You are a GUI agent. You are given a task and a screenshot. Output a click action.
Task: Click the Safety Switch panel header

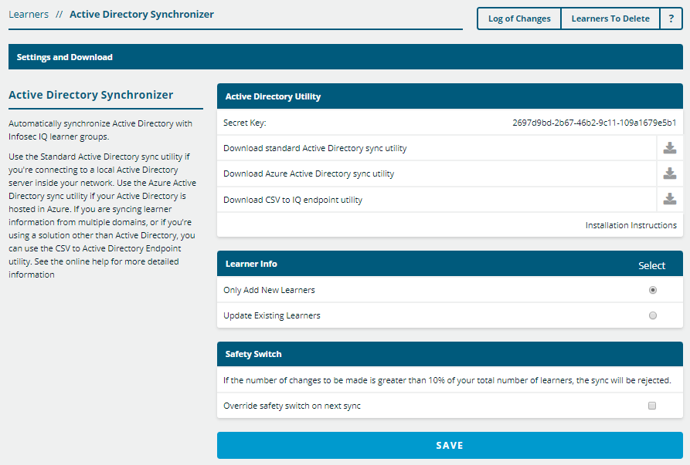tap(450, 354)
